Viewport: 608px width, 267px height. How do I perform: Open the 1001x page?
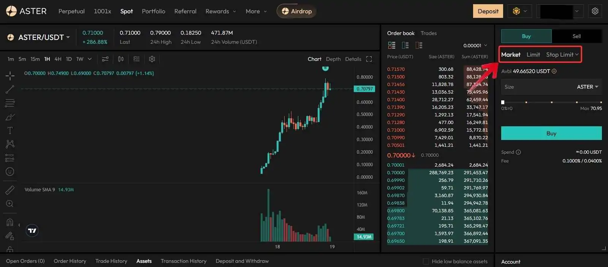pyautogui.click(x=103, y=11)
